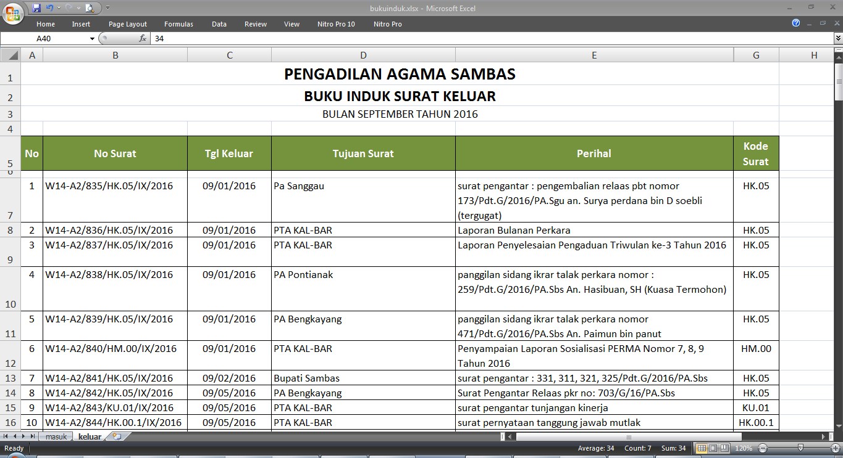Go to the View ribbon tab

(x=291, y=24)
